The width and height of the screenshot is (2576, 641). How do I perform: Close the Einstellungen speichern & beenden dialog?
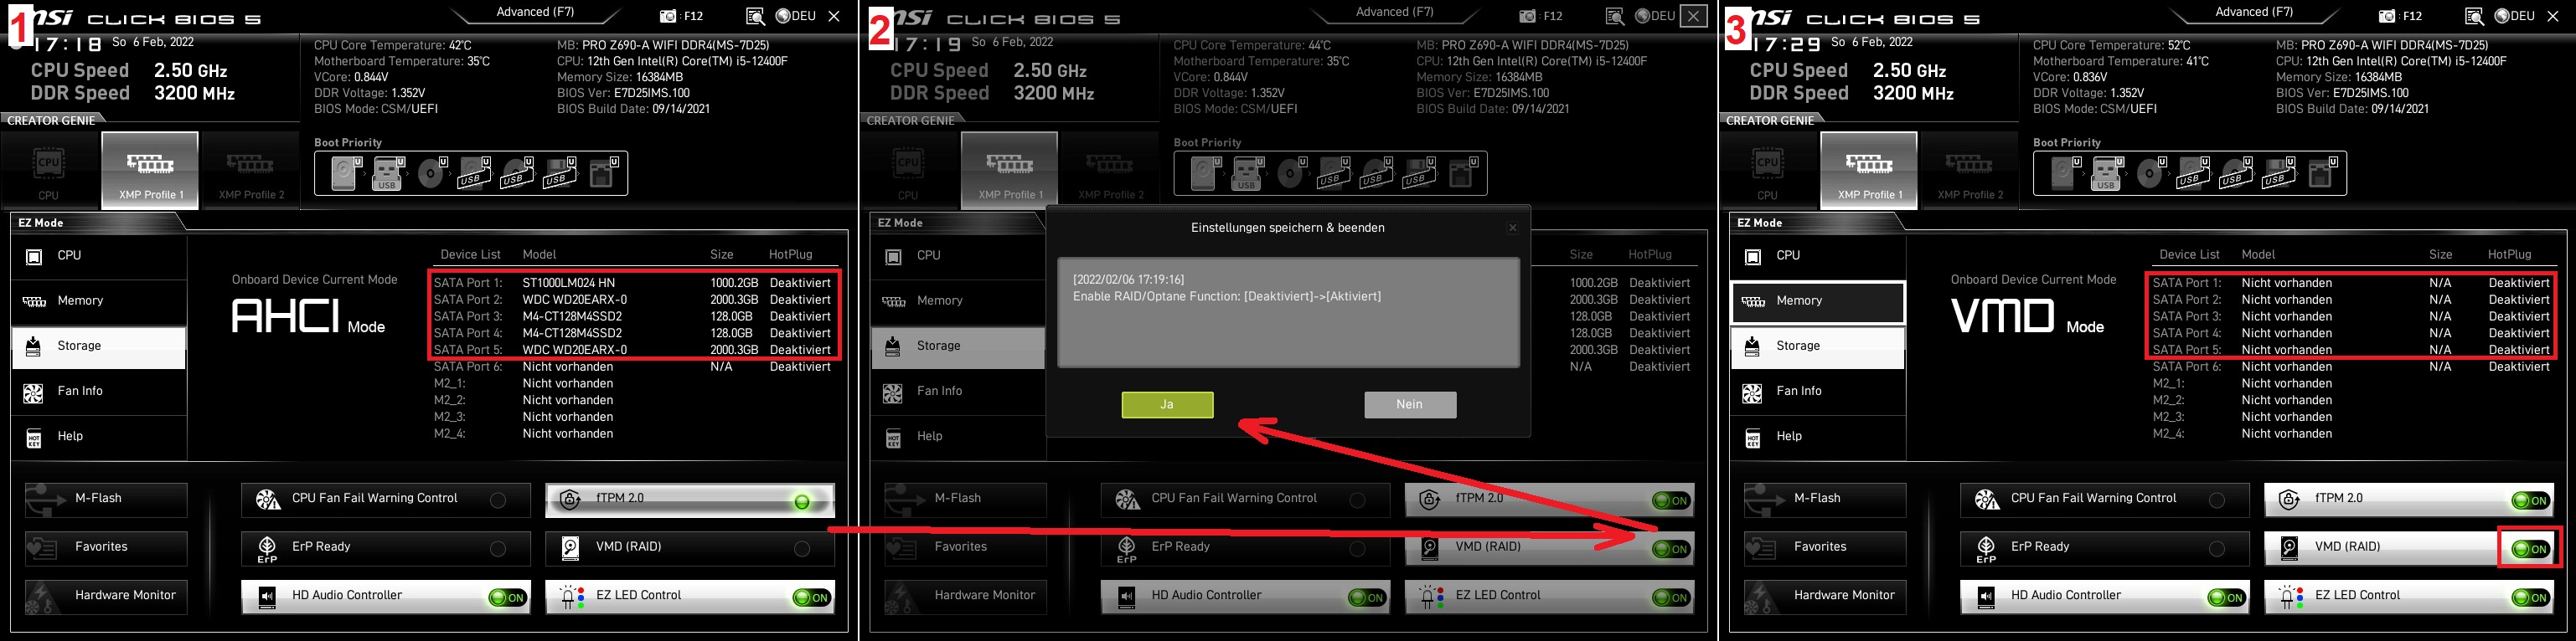coord(1513,228)
